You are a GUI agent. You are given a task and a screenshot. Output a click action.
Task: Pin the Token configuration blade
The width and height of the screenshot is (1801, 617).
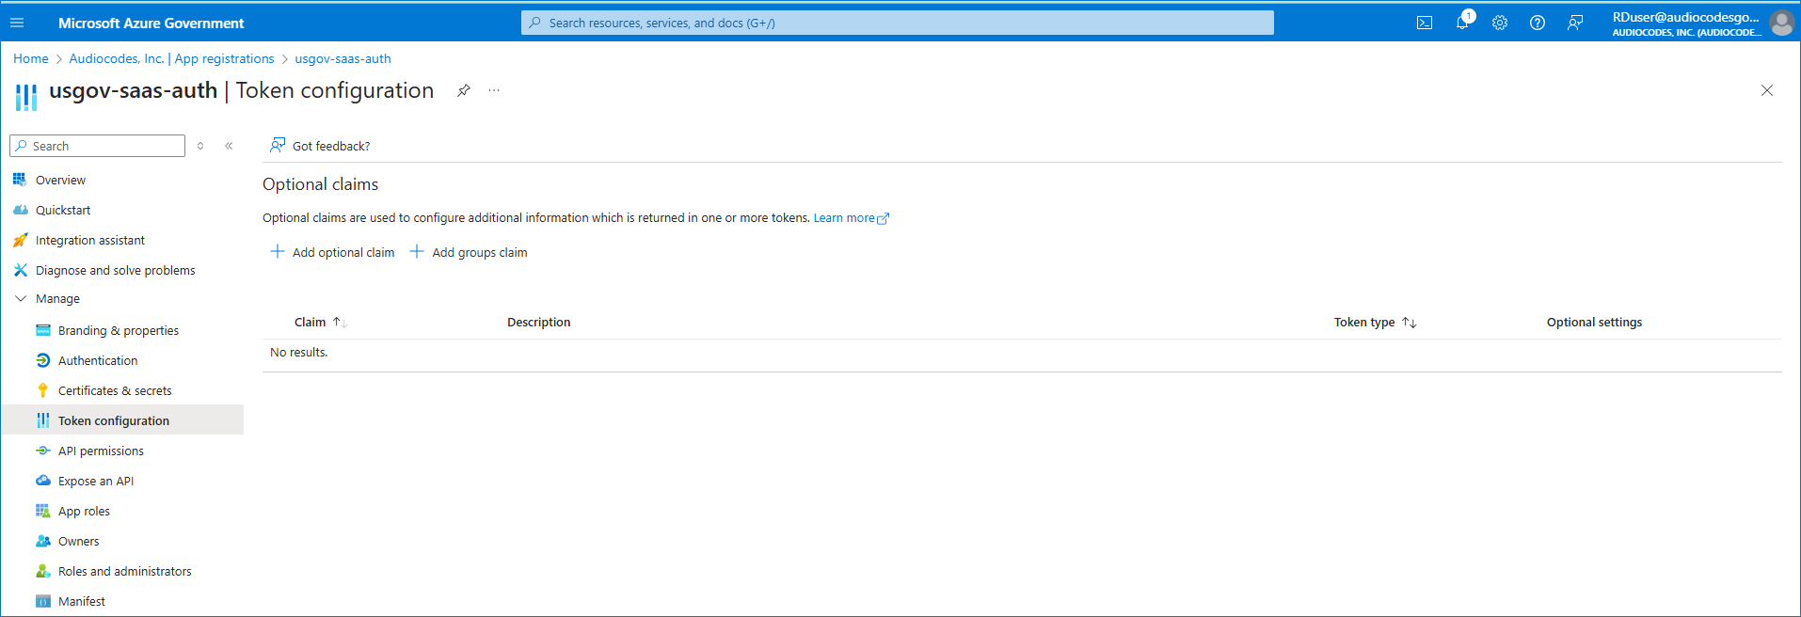pos(464,90)
